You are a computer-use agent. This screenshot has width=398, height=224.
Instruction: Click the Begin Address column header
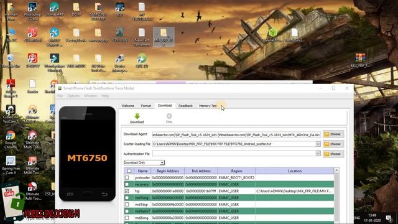(168, 171)
